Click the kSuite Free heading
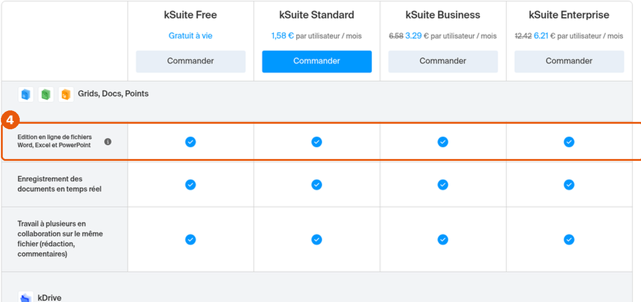The width and height of the screenshot is (641, 302). point(190,15)
